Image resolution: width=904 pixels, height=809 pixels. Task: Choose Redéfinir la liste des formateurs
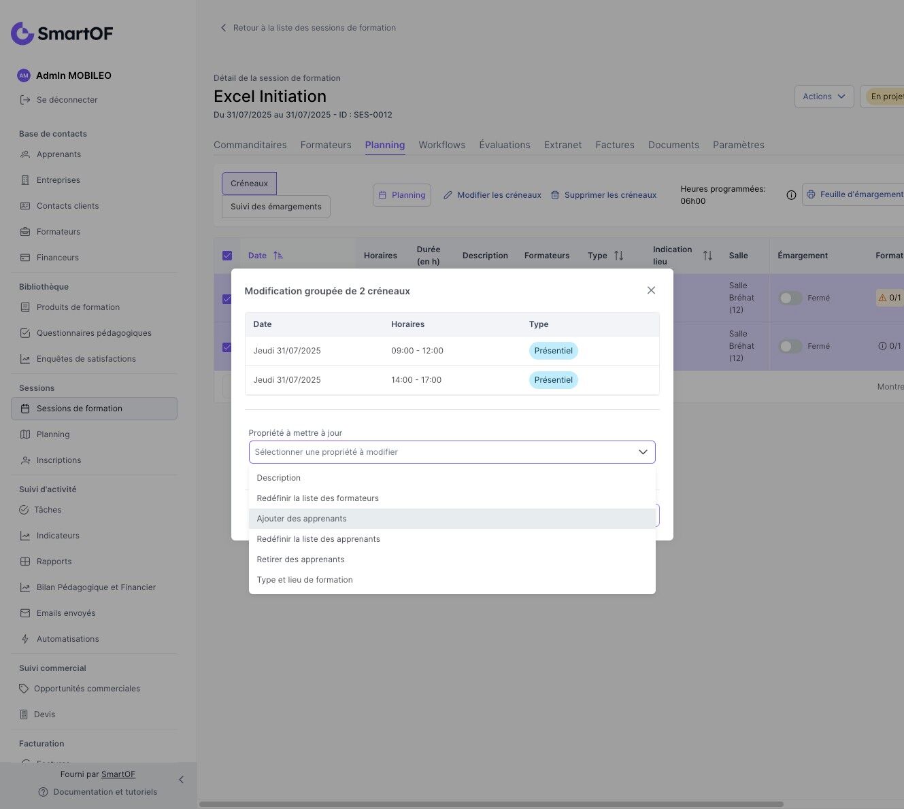pyautogui.click(x=452, y=498)
